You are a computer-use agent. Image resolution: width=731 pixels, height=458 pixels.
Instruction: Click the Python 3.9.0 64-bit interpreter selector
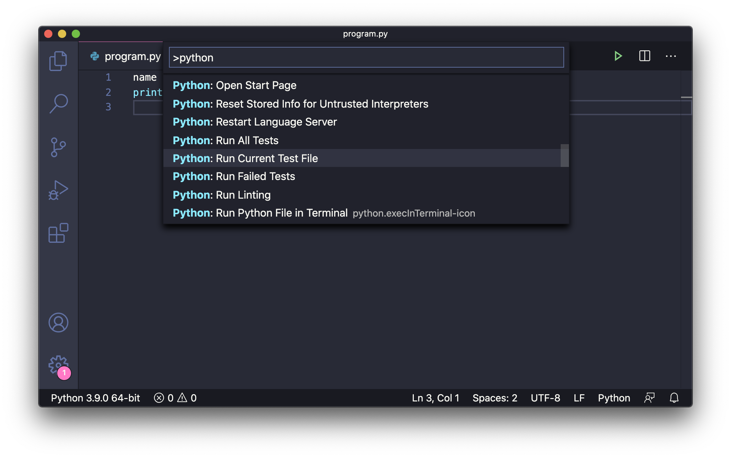pyautogui.click(x=96, y=398)
